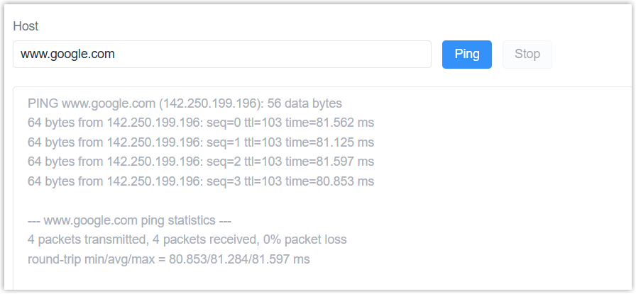Screen dimensions: 636x294
Task: Click the Host label above the input
Action: [26, 26]
